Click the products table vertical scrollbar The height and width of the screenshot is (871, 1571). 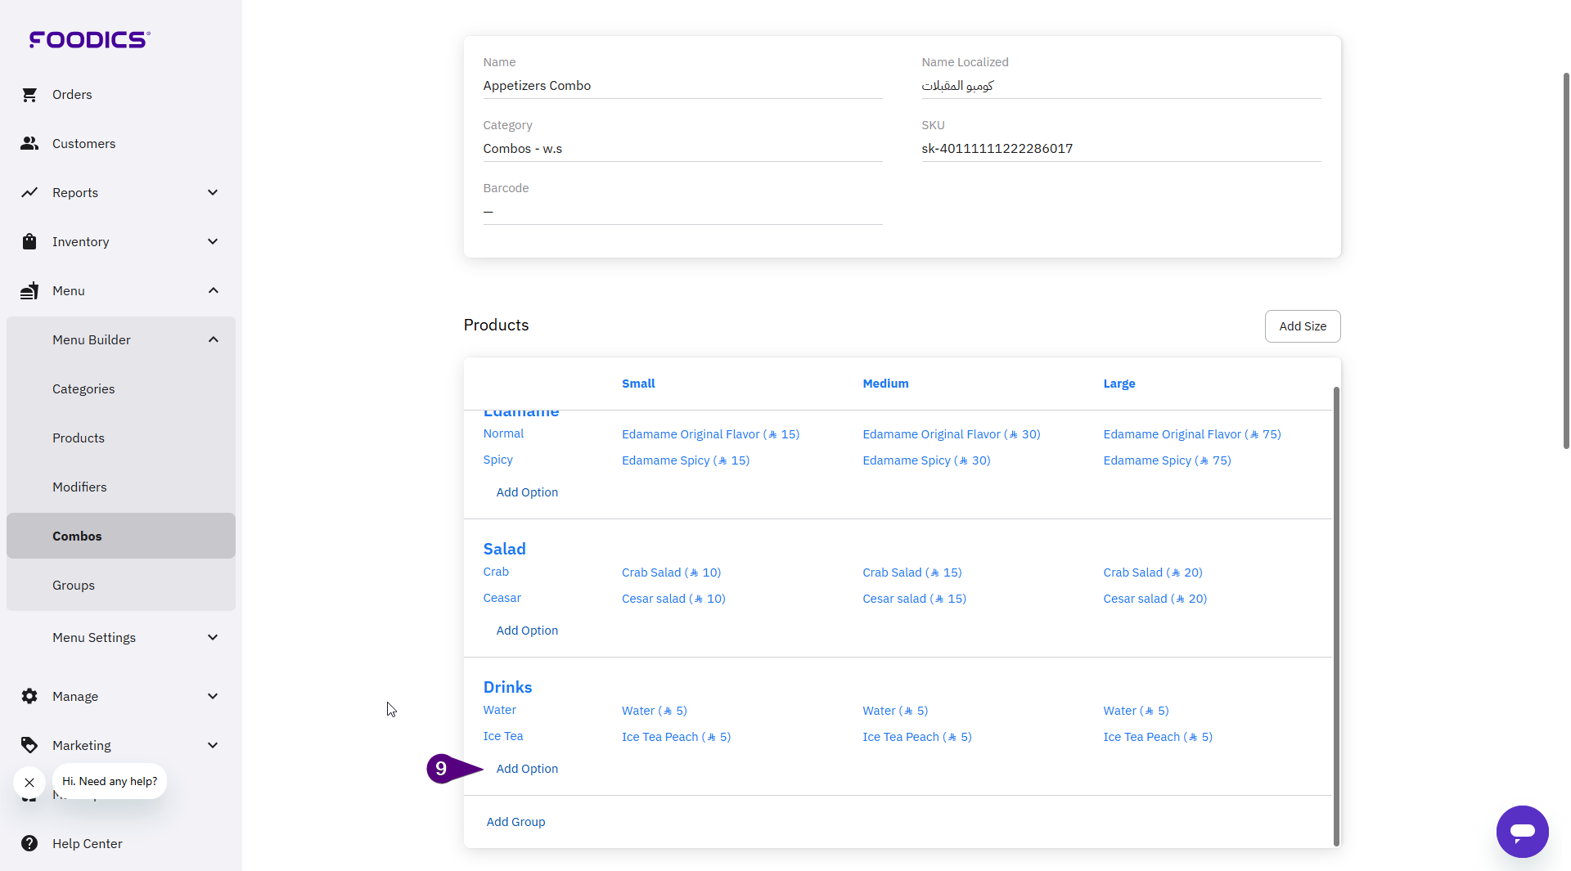[1336, 613]
